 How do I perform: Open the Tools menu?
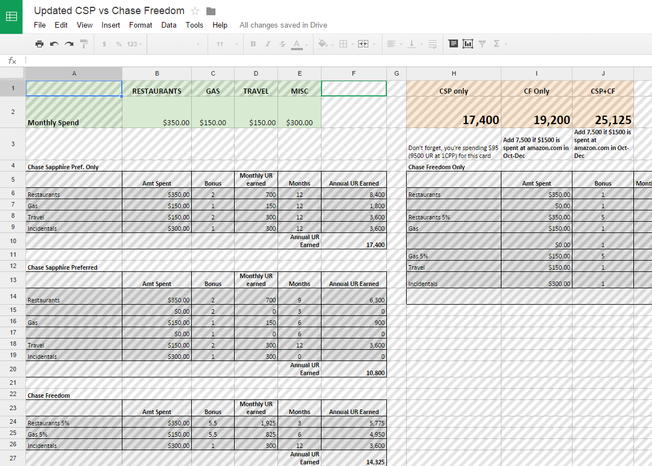point(195,25)
